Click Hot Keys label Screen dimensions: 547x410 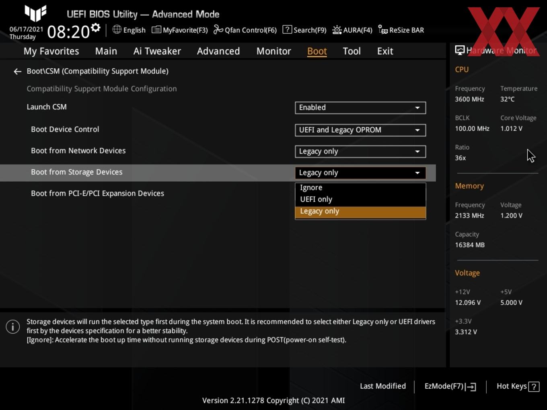512,386
